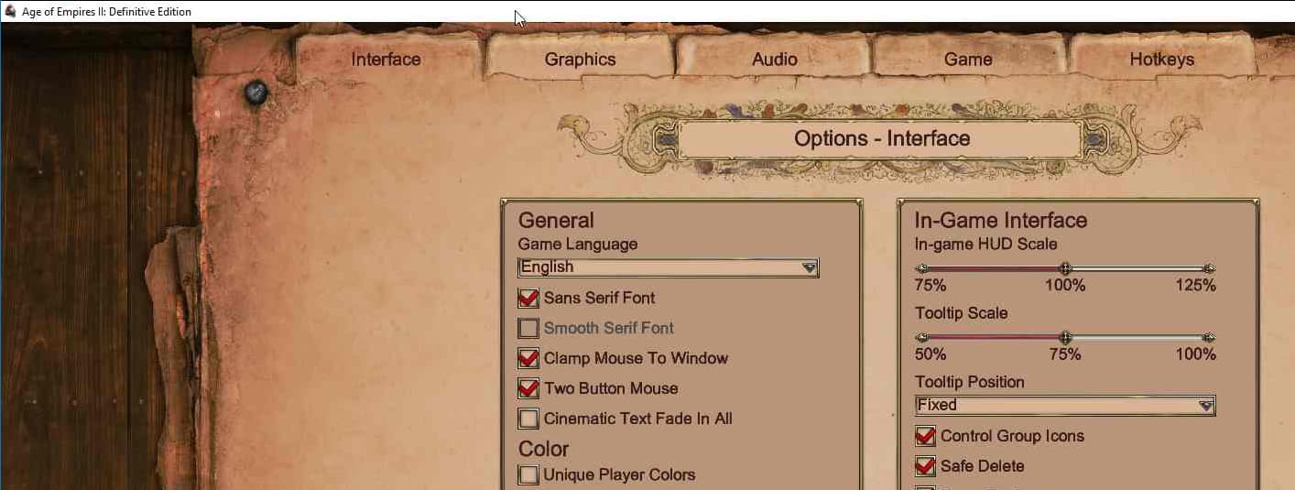The height and width of the screenshot is (490, 1295).
Task: Go to the Audio options tab
Action: (x=775, y=59)
